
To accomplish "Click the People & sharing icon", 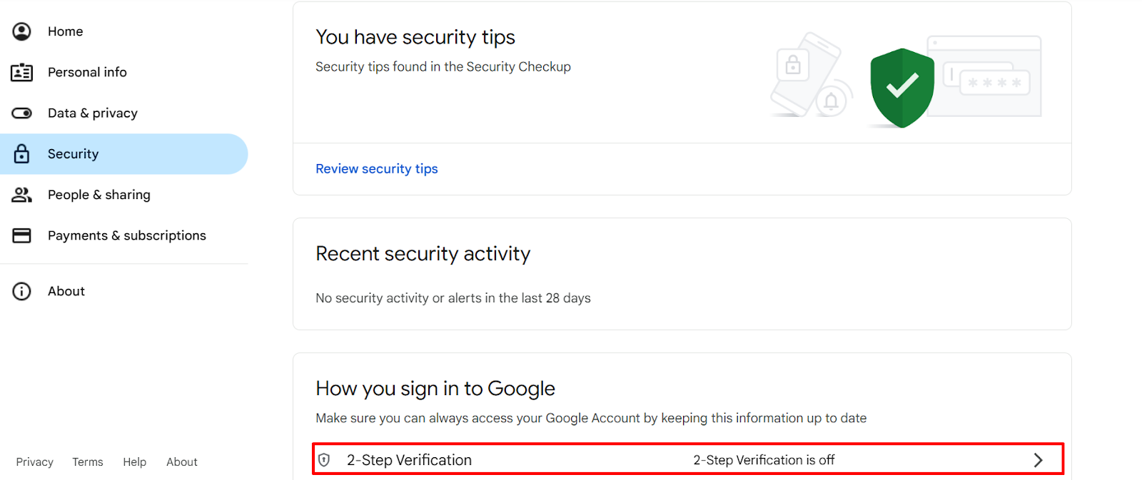I will (x=22, y=195).
